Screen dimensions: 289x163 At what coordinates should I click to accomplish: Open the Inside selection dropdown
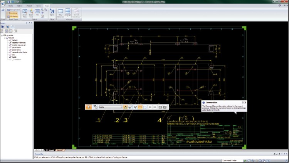121,107
